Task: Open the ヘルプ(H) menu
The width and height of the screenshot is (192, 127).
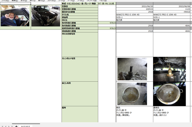Action: point(103,1)
